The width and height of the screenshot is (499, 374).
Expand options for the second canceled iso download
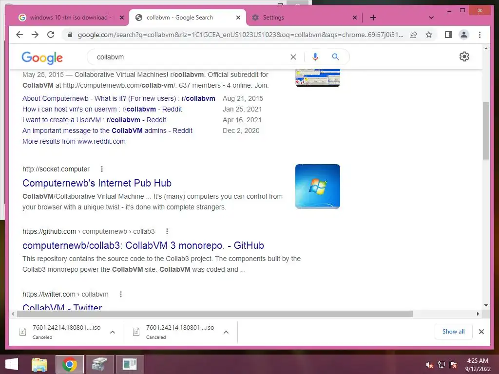click(226, 332)
